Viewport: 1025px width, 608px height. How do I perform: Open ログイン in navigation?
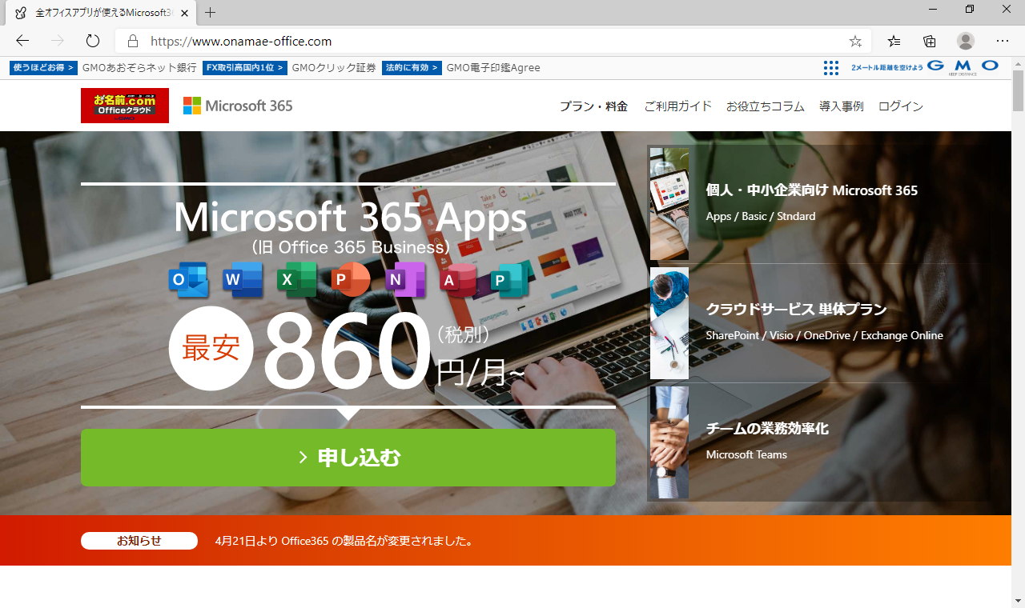[901, 106]
